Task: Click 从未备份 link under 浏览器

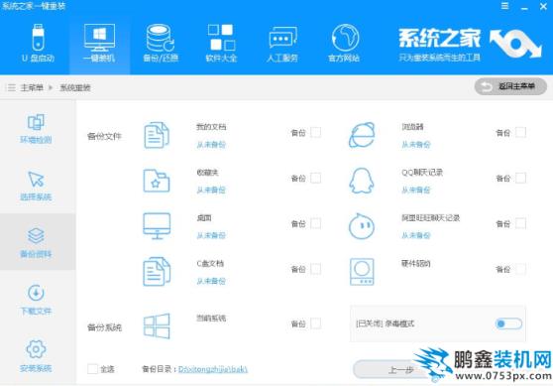Action: (x=416, y=145)
